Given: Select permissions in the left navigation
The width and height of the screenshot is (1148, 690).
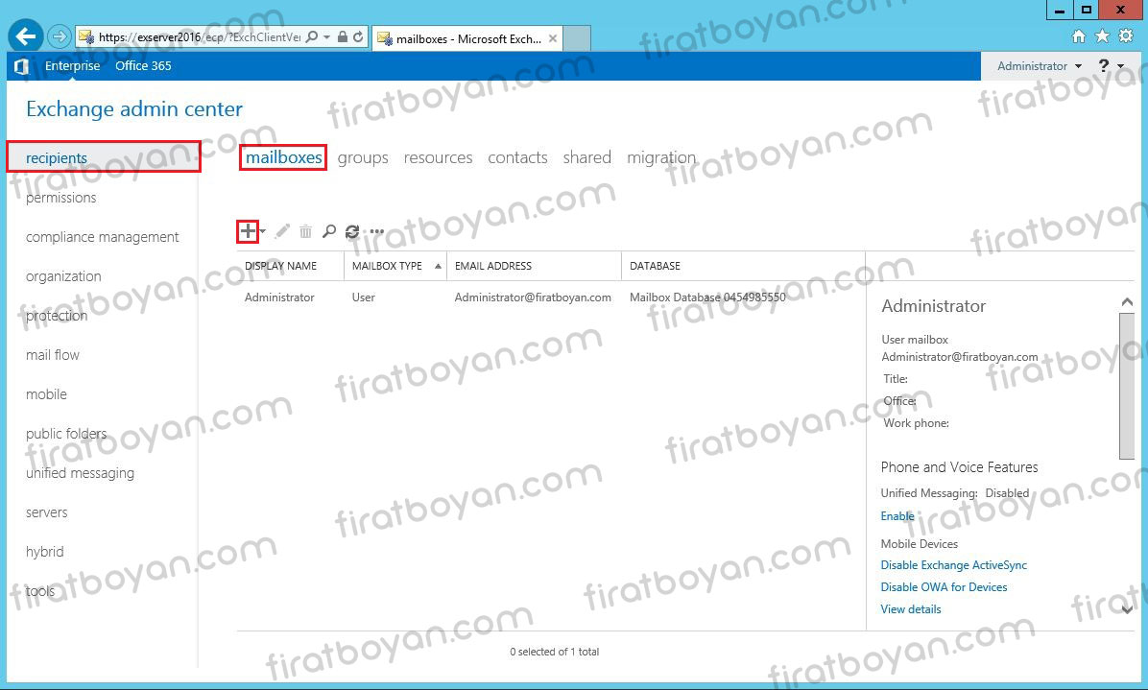Looking at the screenshot, I should point(60,198).
